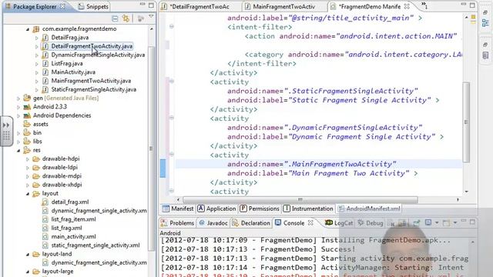The width and height of the screenshot is (493, 277).
Task: Click drawable-ldpi folder icon
Action: click(36, 168)
